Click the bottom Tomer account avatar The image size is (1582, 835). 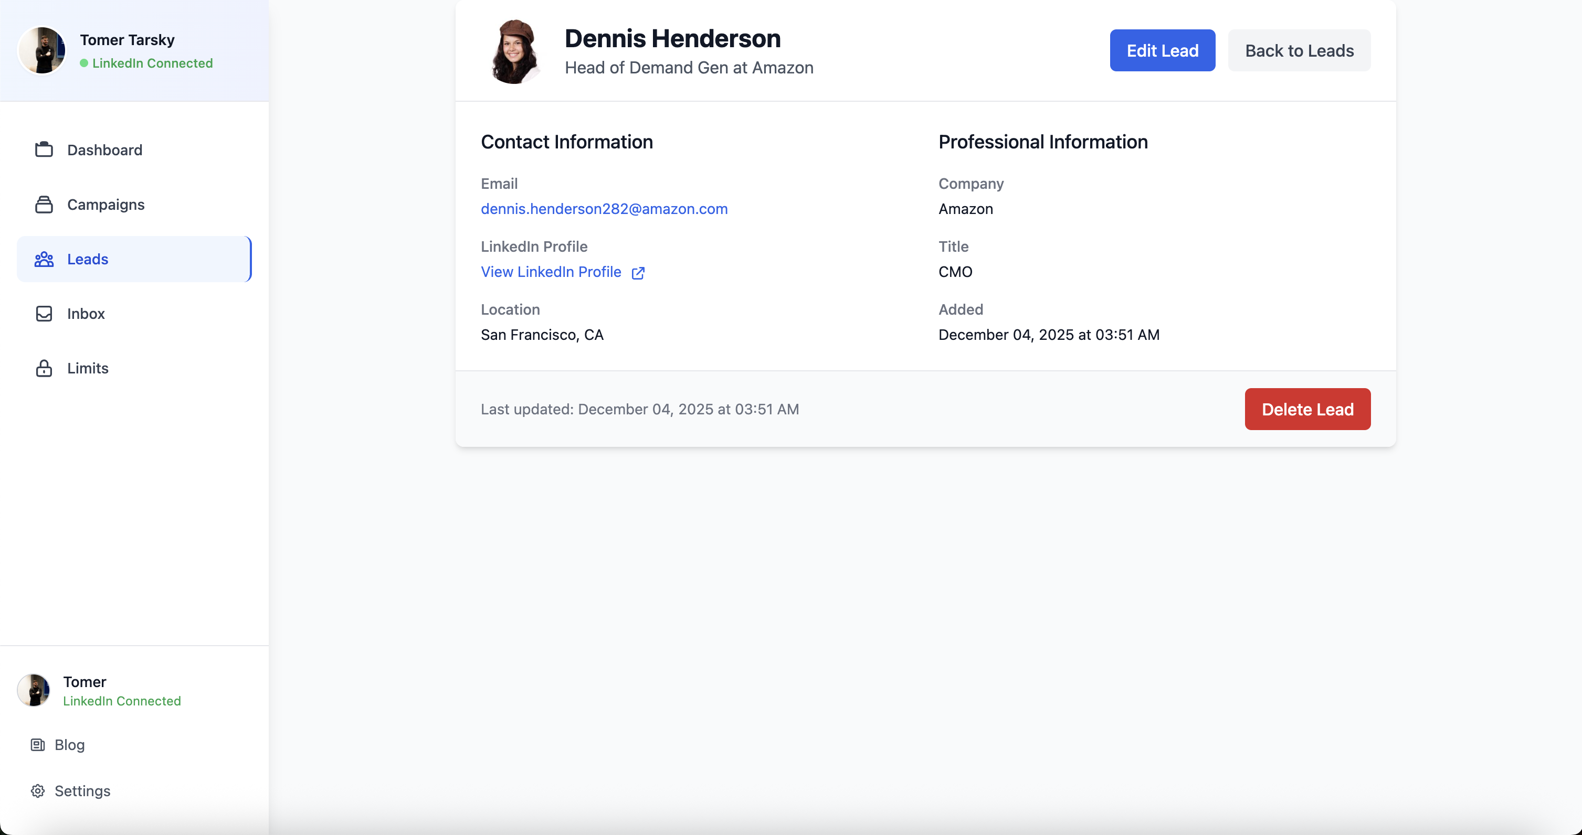[x=34, y=690]
